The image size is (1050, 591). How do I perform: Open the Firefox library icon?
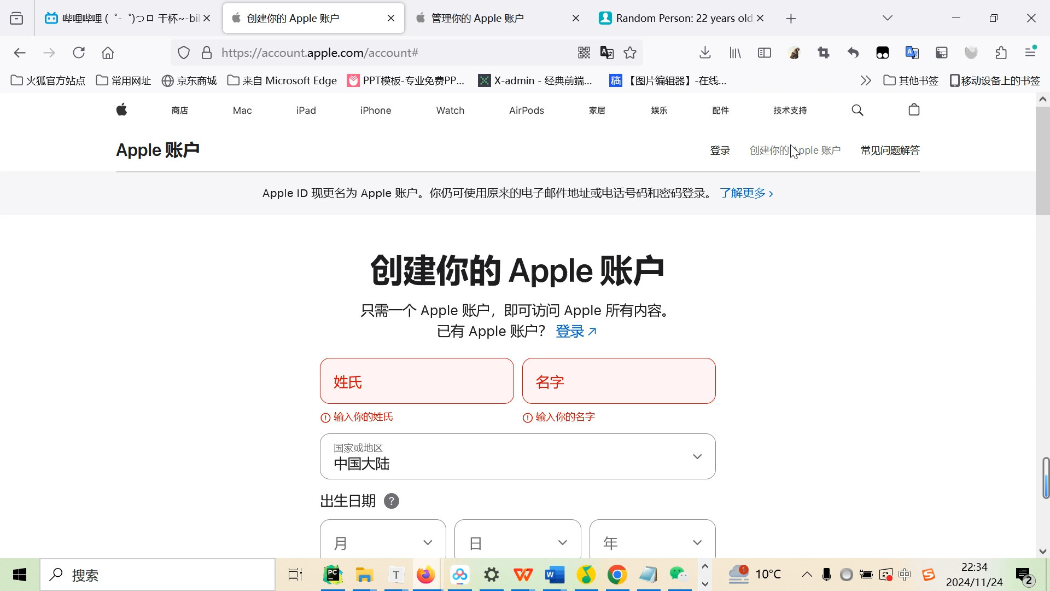pyautogui.click(x=734, y=53)
